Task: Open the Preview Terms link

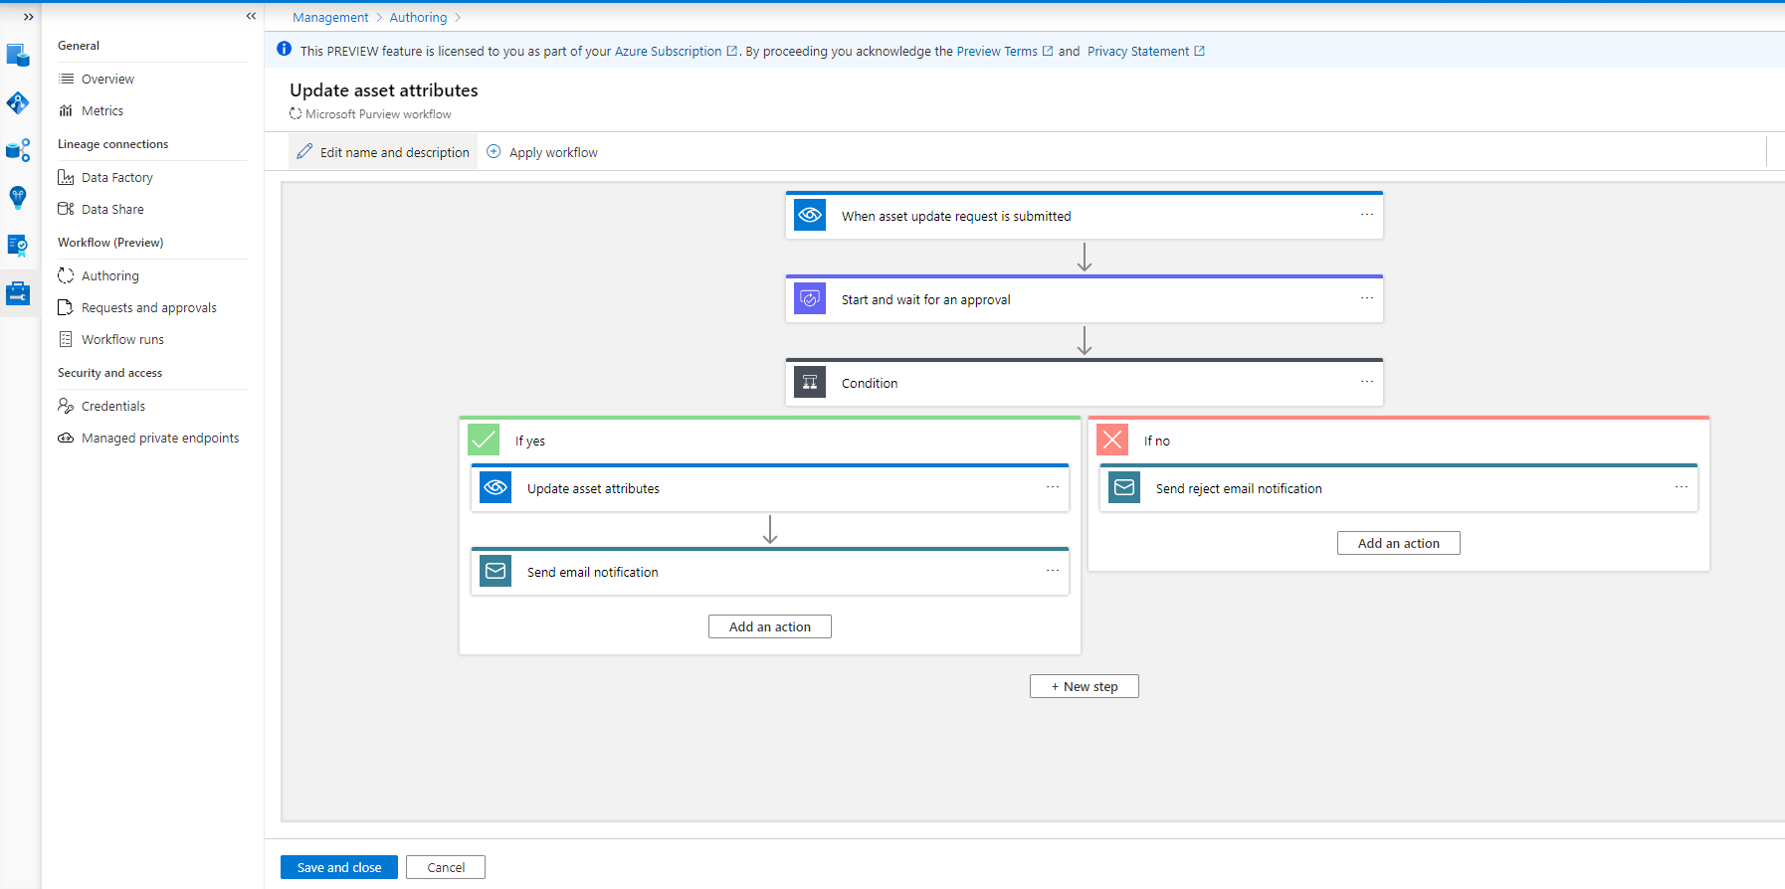Action: (1004, 52)
